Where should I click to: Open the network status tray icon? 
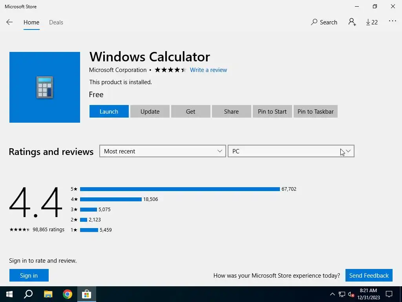tap(342, 294)
